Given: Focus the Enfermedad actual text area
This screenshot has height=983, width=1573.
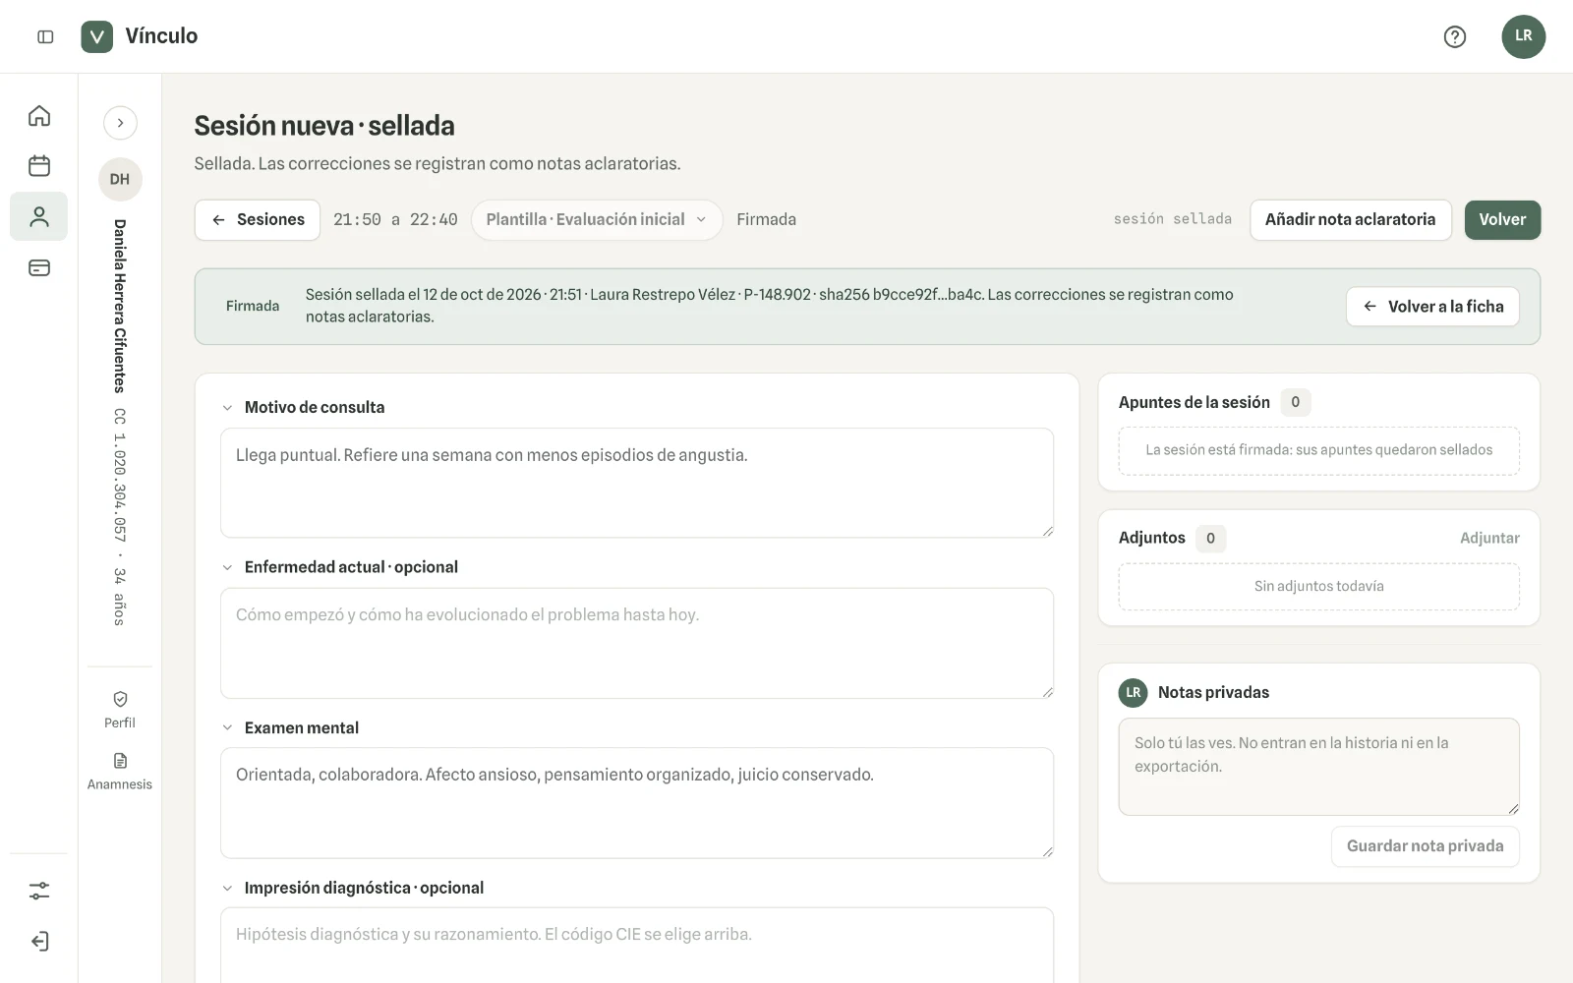Looking at the screenshot, I should 637,643.
